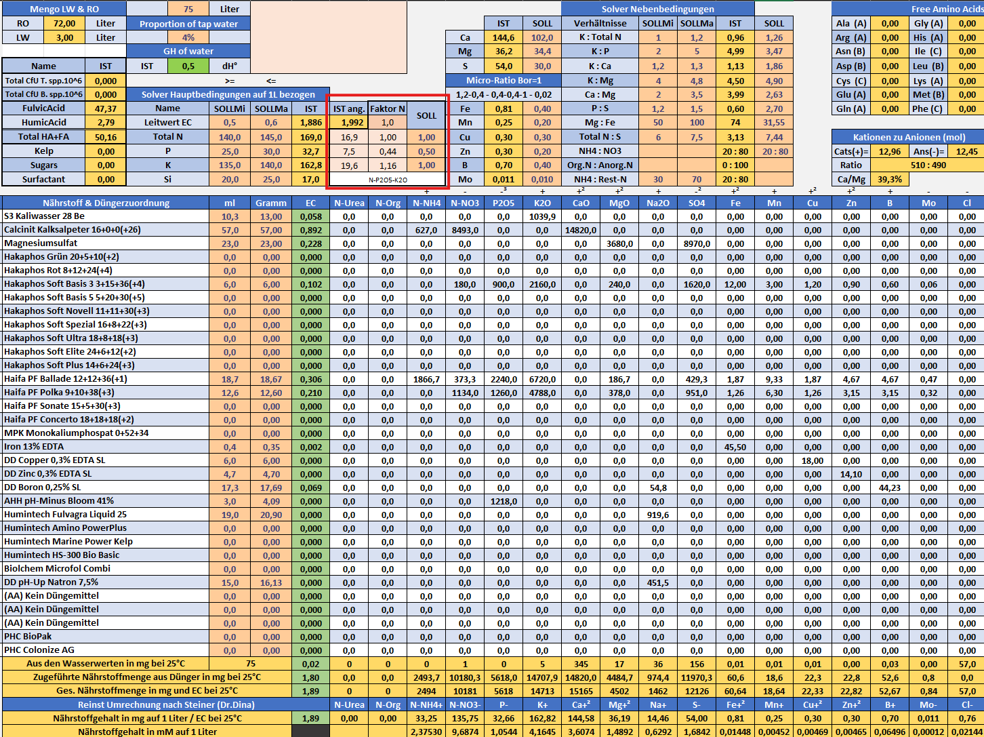Click the Kationen zu Anionen (mol) header

pyautogui.click(x=909, y=137)
